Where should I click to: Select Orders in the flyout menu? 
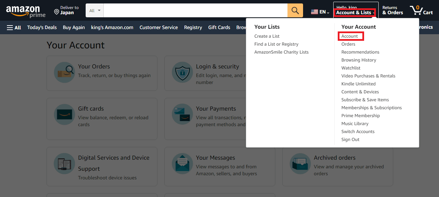tap(348, 44)
